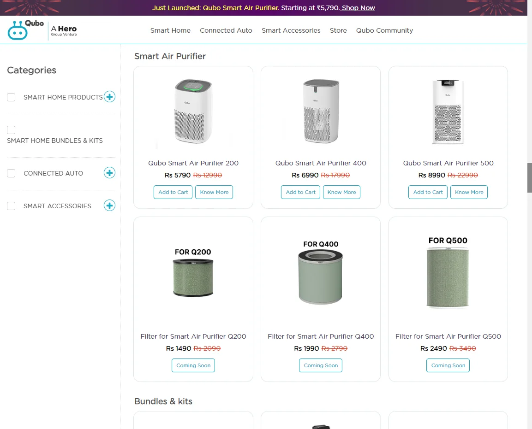Add Qubo Smart Air Purifier 400 to cart

pos(301,192)
